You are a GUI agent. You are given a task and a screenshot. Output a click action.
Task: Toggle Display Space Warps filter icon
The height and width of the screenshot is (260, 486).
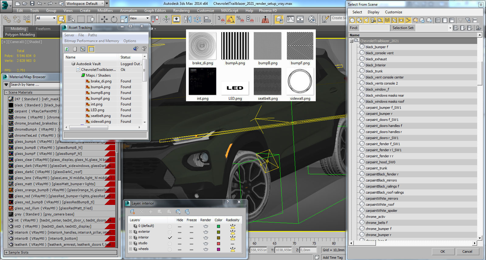tap(387, 20)
